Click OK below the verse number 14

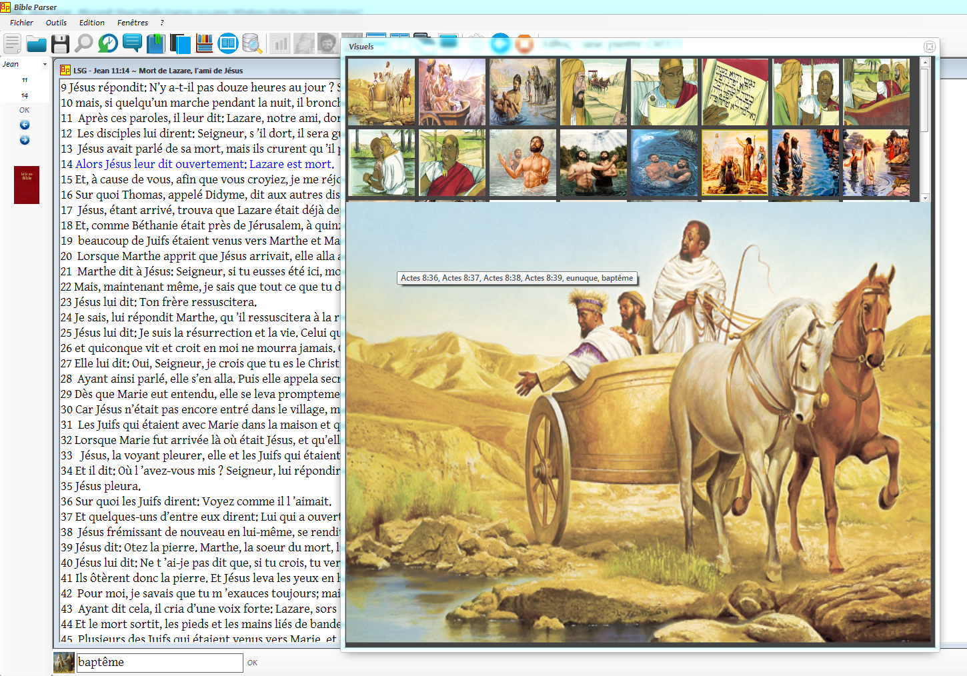[x=24, y=110]
